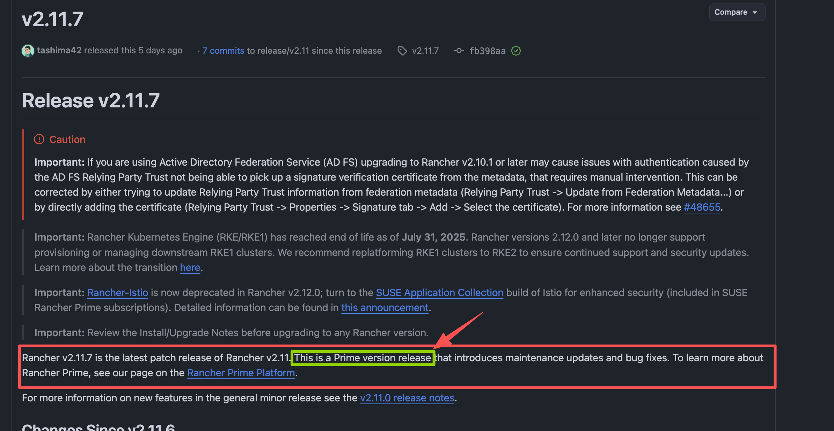Open v2.11.0 release notes link

(407, 398)
